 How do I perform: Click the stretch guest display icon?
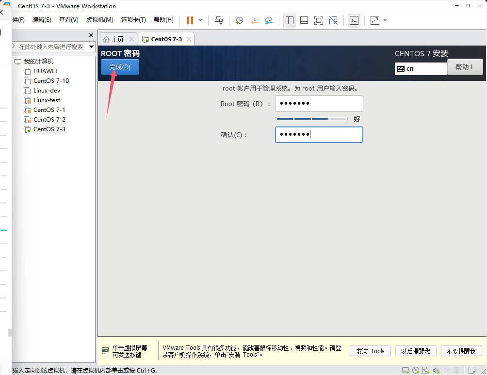pyautogui.click(x=375, y=20)
